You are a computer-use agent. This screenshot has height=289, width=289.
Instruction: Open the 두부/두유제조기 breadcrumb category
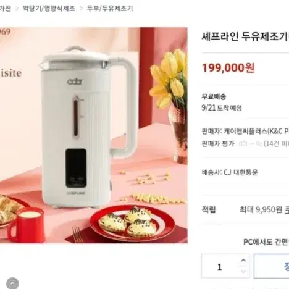(110, 9)
